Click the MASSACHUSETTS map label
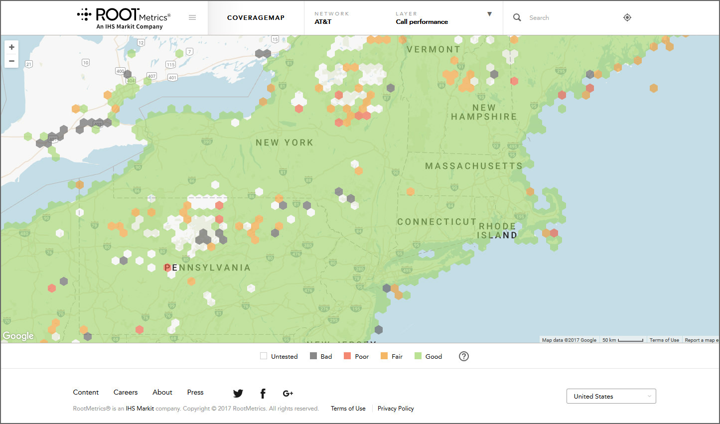This screenshot has height=424, width=720. pyautogui.click(x=474, y=166)
